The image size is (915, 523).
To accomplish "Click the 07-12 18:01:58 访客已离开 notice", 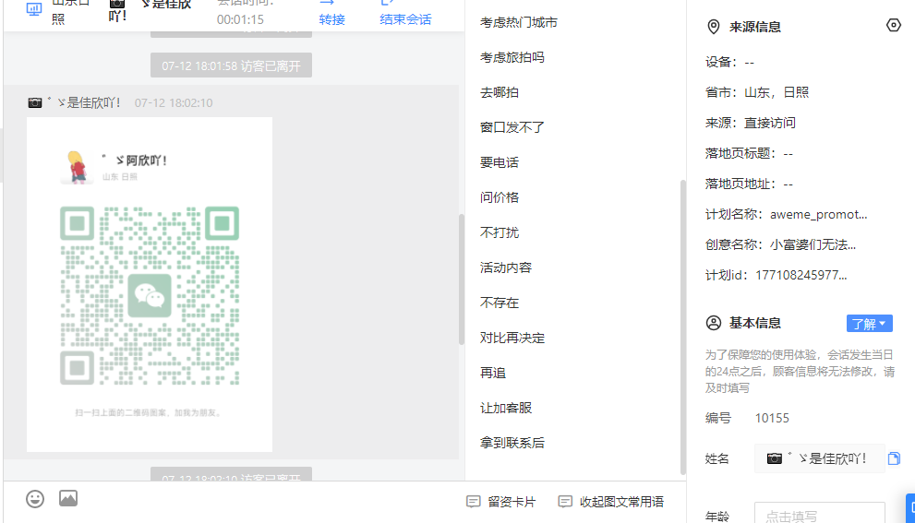I will tap(231, 65).
